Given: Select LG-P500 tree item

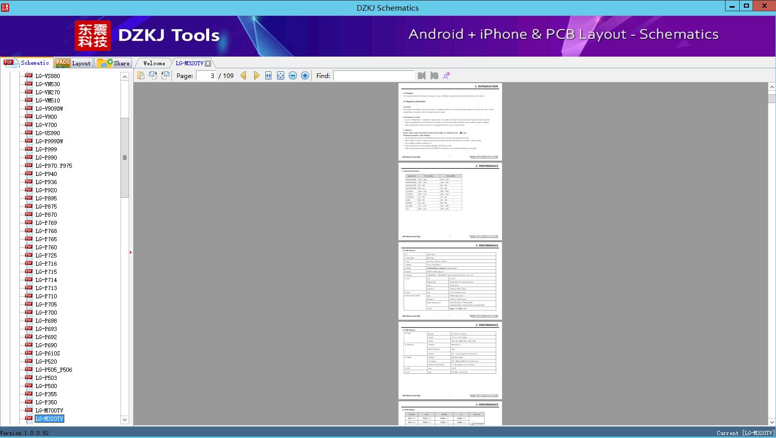Looking at the screenshot, I should click(46, 386).
